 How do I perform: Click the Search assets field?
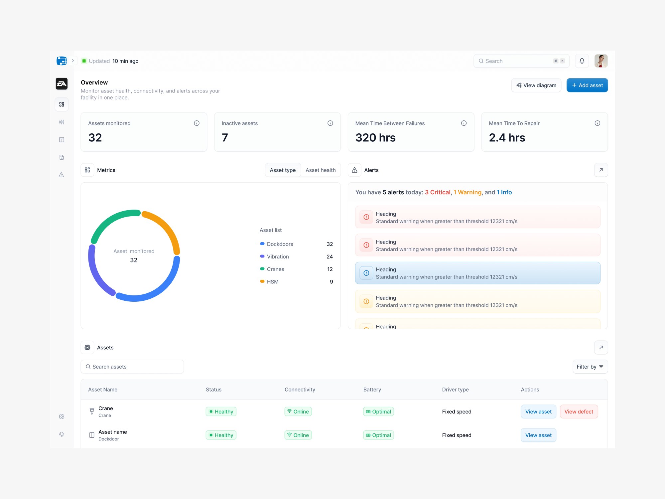tap(132, 367)
